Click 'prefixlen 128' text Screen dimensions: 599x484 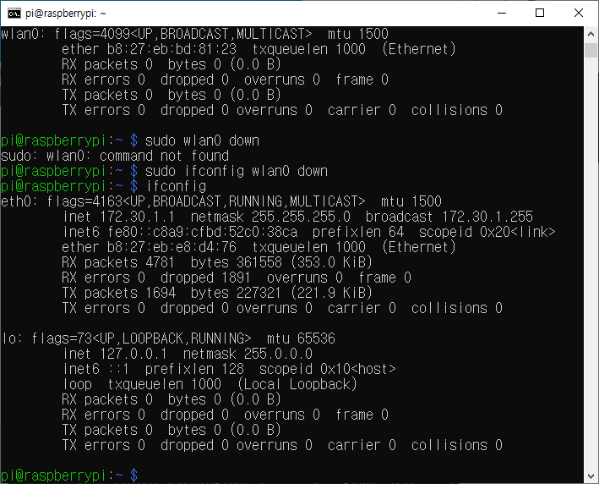coord(194,369)
